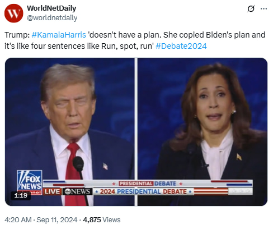Follow the #KamalaHarris hashtag link
The width and height of the screenshot is (273, 229).
pos(59,35)
